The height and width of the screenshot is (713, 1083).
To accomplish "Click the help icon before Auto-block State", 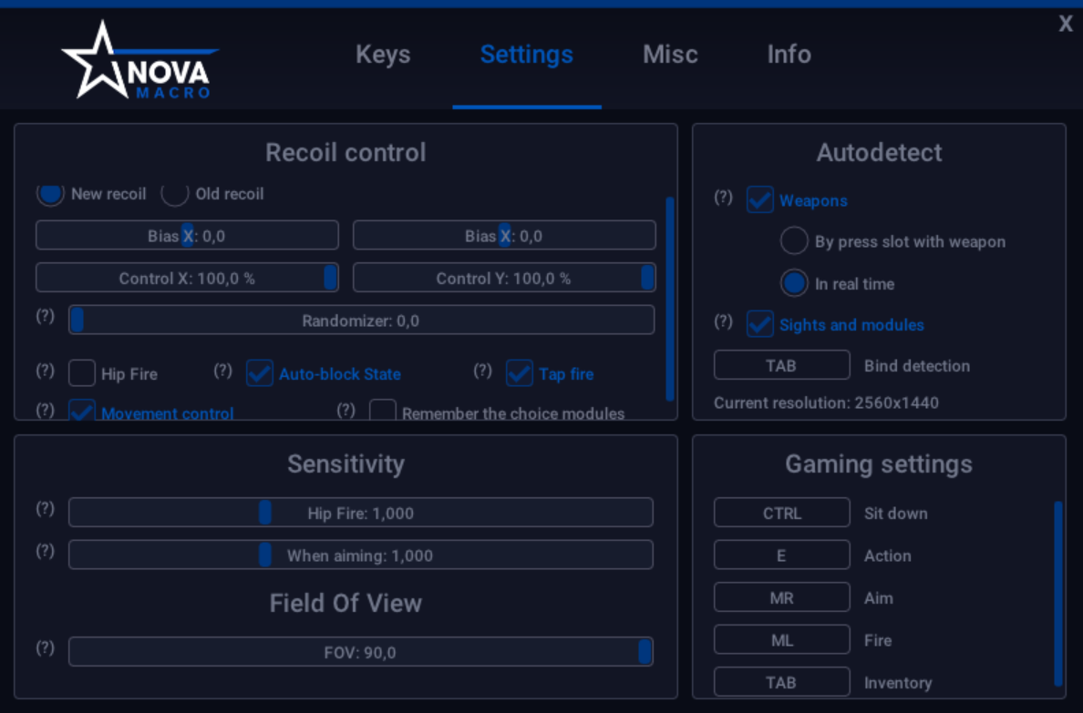I will coord(222,371).
